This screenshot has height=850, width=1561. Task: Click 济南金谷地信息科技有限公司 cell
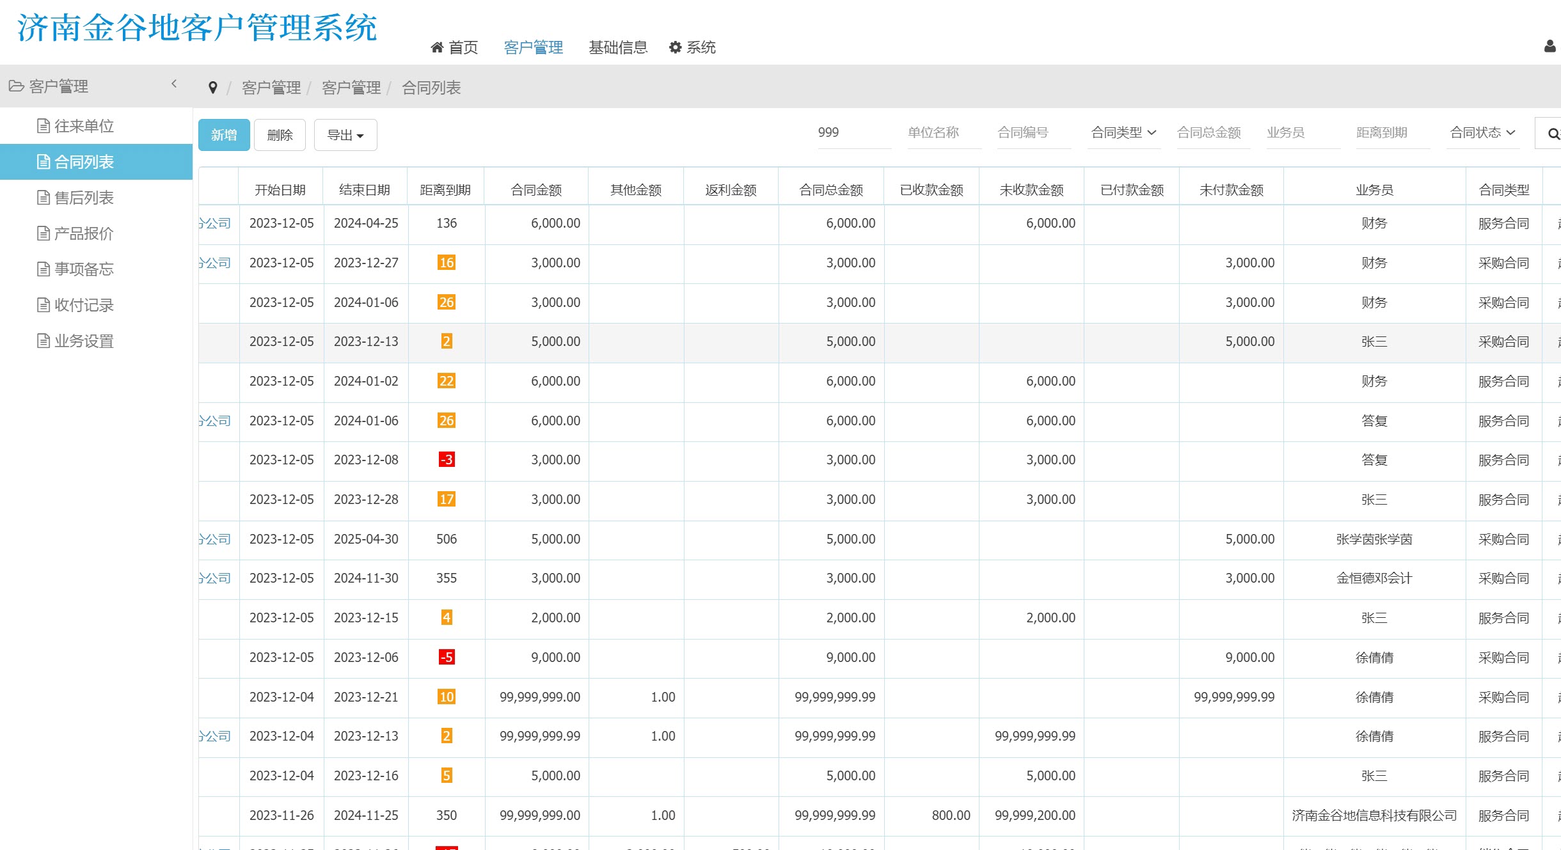(x=1374, y=815)
